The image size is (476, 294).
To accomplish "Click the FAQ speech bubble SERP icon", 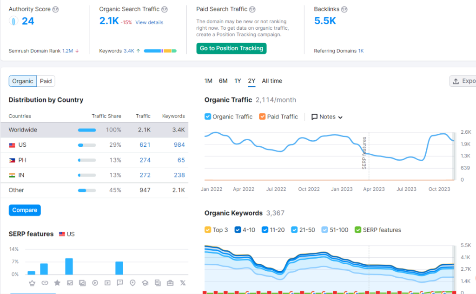I will tap(121, 282).
